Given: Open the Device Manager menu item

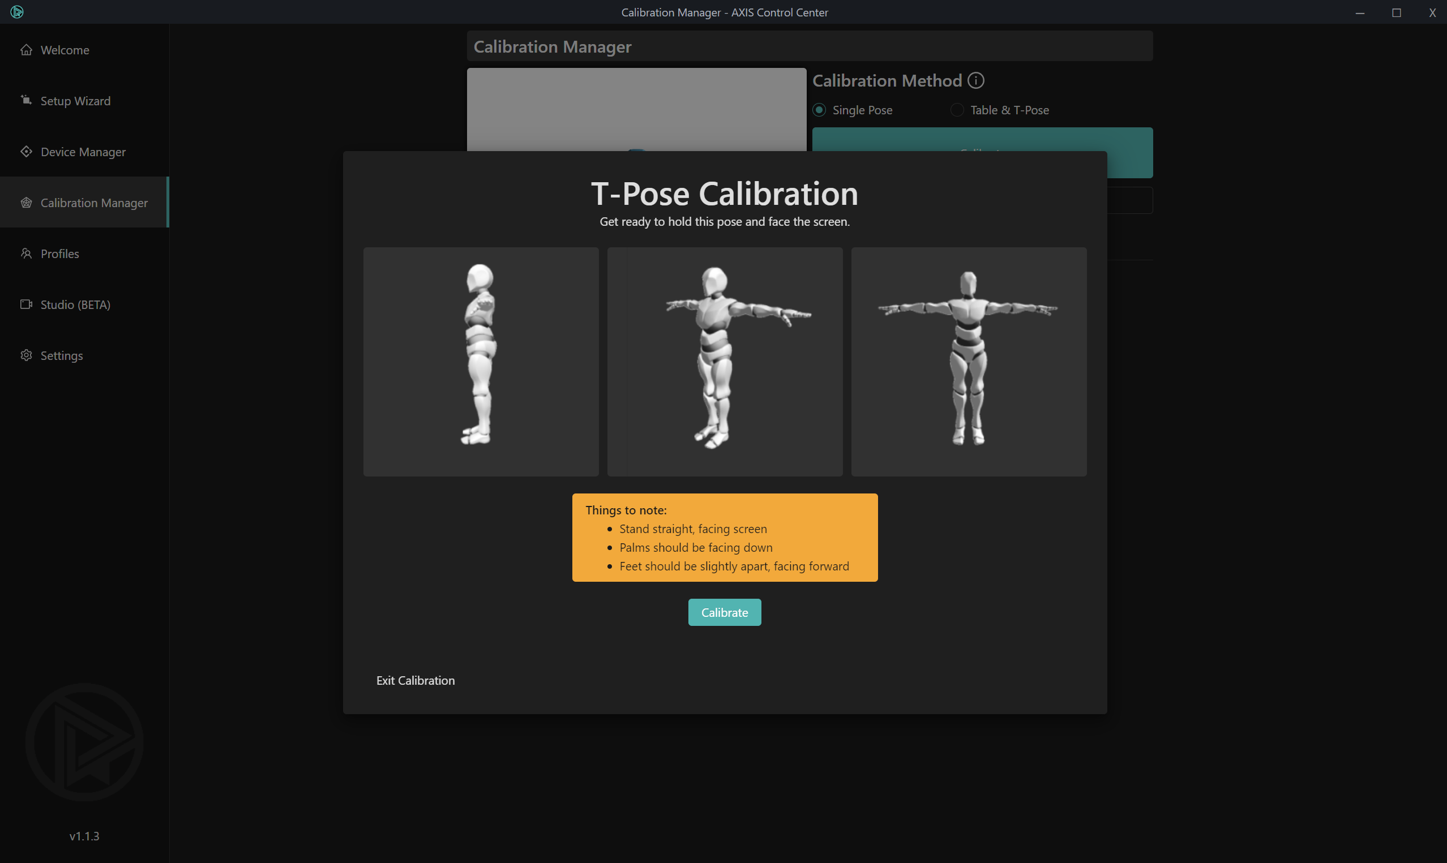Looking at the screenshot, I should [x=83, y=152].
